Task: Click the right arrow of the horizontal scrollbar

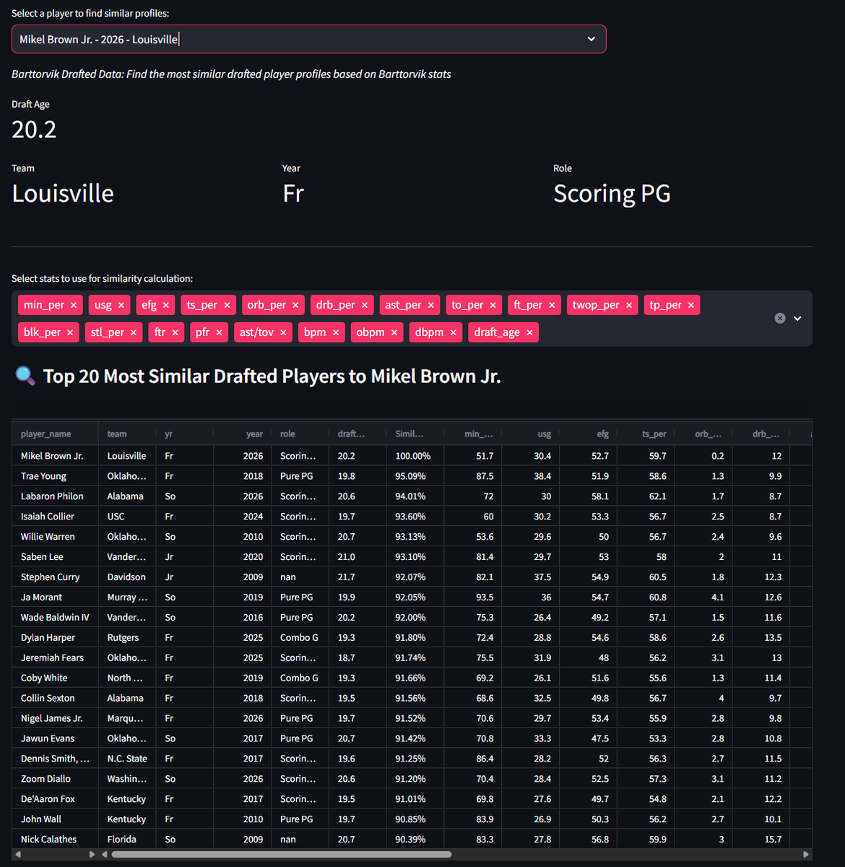Action: tap(806, 854)
